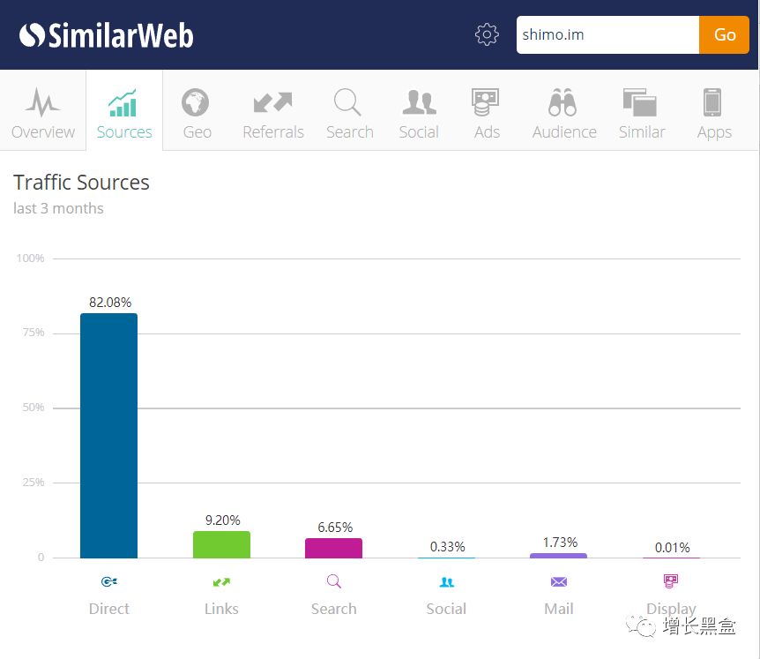Open the Apps phone icon tab
Screen dimensions: 760x659
coord(713,102)
